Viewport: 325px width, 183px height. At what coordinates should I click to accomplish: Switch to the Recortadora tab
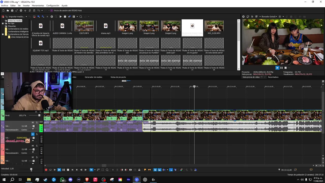273,77
